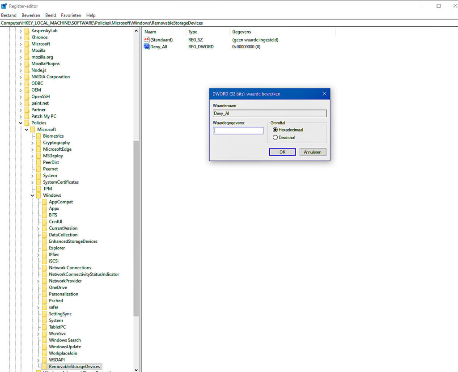458x372 pixels.
Task: Select the Hexadecimaal radio button
Action: pyautogui.click(x=275, y=130)
